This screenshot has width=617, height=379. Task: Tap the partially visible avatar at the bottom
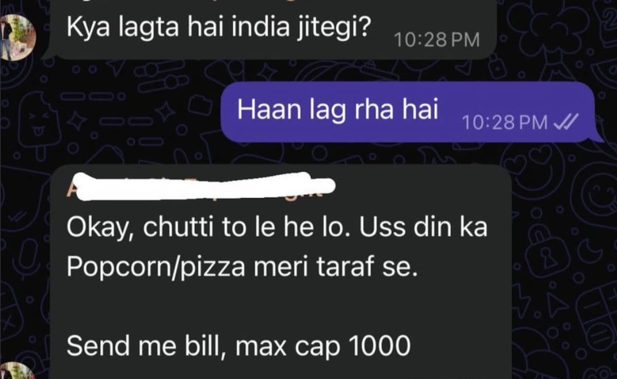click(17, 370)
